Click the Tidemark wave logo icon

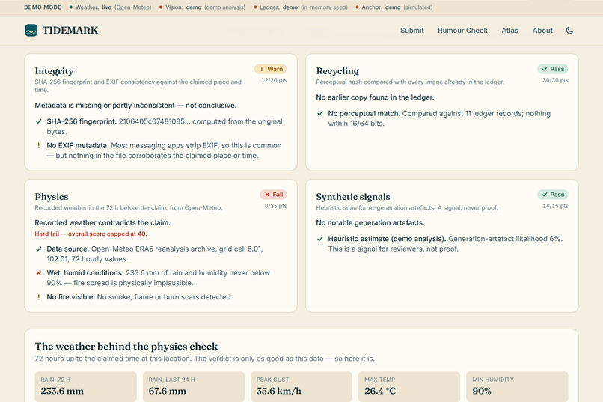coord(31,31)
